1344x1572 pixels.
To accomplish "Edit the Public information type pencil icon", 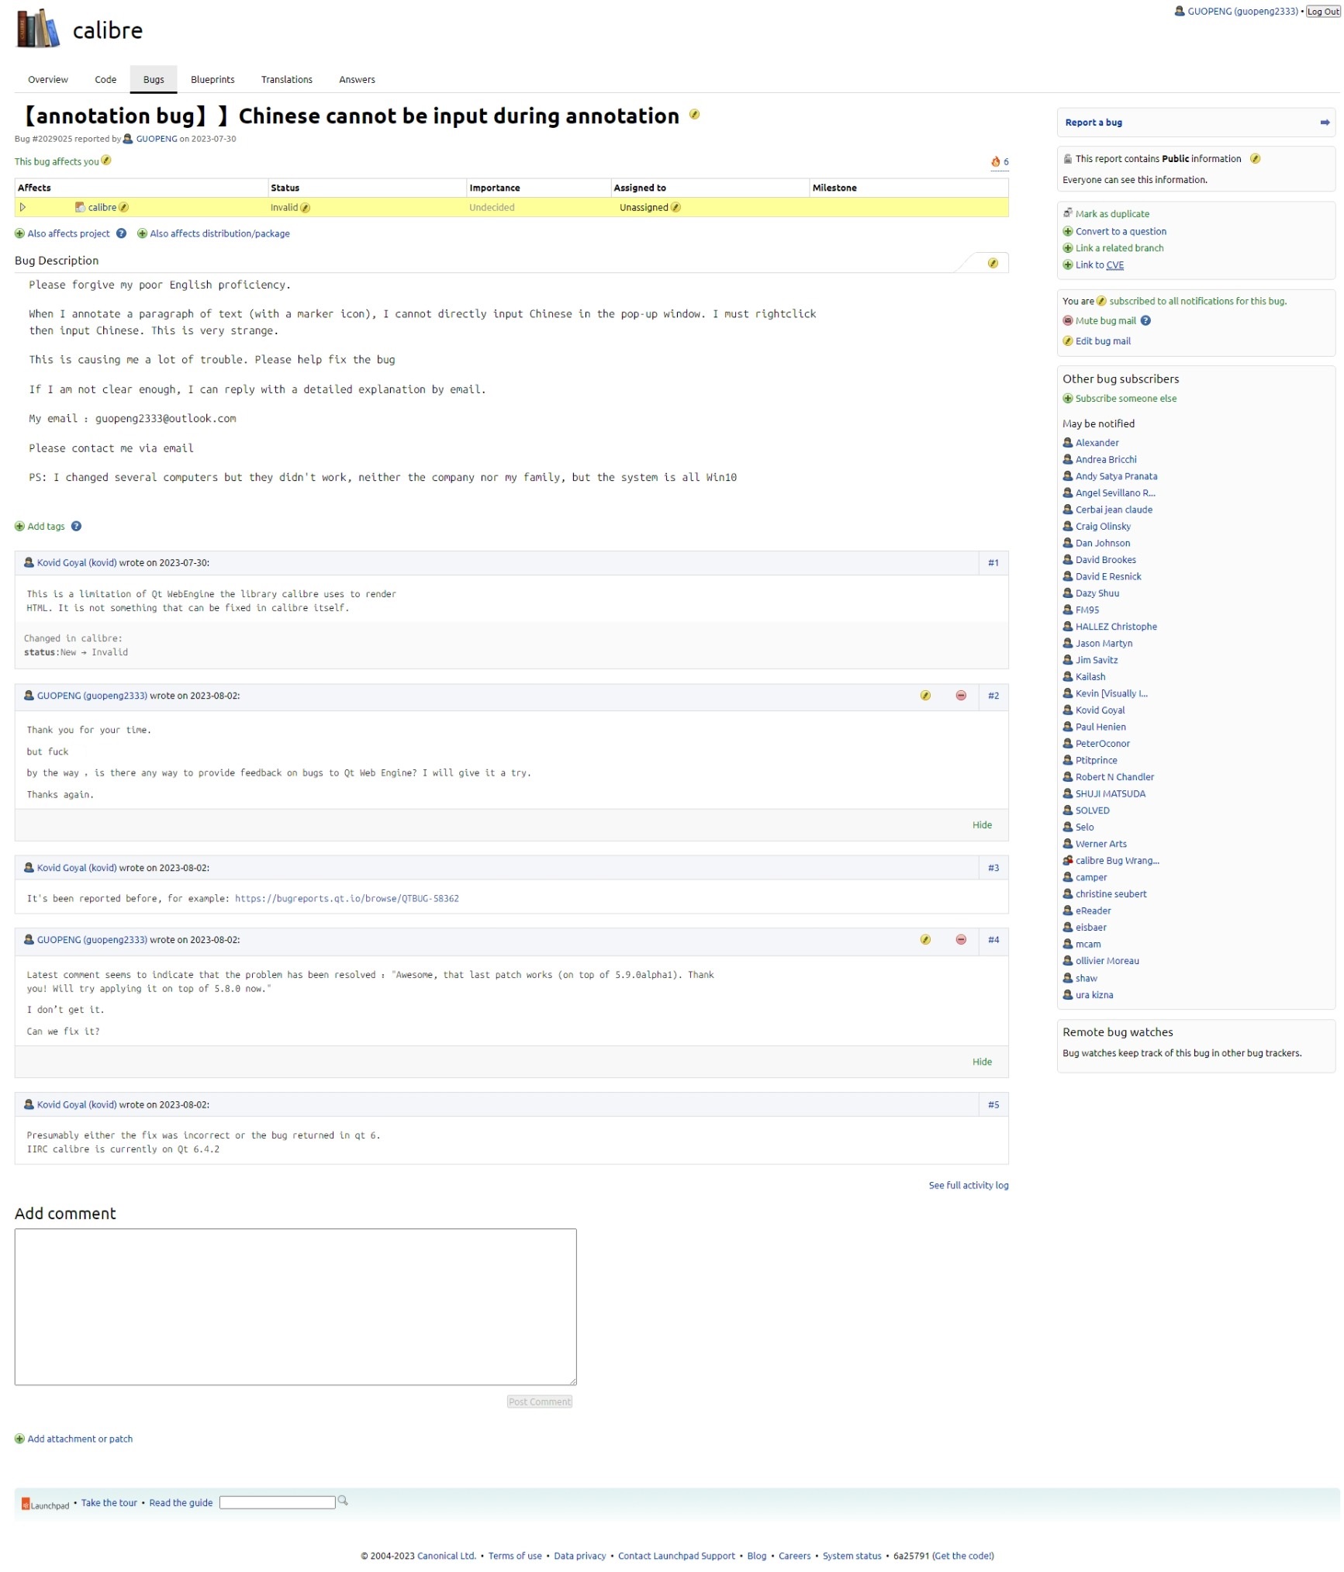I will pos(1255,159).
